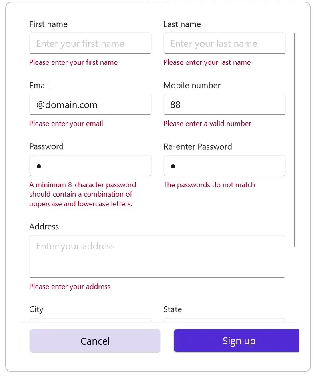Click the First name input field

[90, 43]
